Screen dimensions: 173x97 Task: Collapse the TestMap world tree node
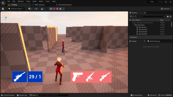[x=133, y=23]
